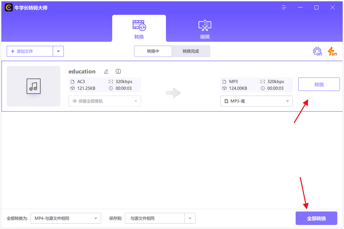The image size is (344, 229).
Task: Click the app logo icon
Action: point(9,7)
